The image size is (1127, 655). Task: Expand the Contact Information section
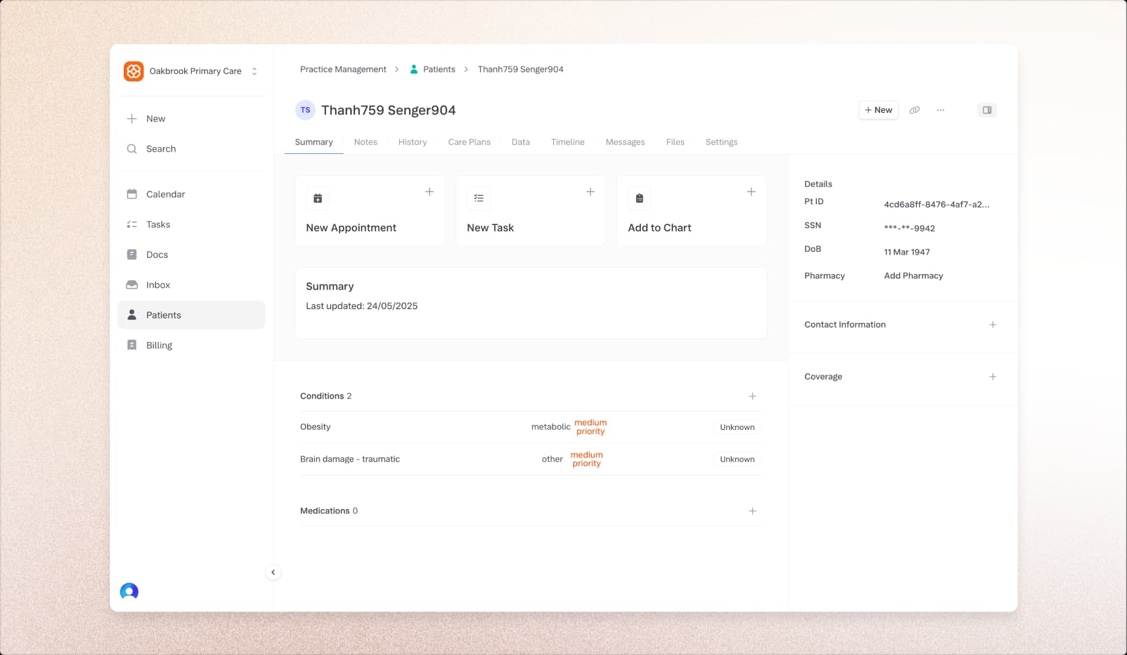click(993, 324)
